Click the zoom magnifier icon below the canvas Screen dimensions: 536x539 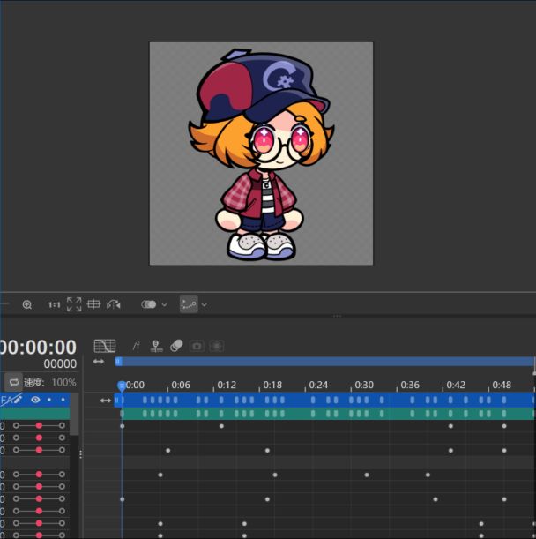pyautogui.click(x=27, y=304)
